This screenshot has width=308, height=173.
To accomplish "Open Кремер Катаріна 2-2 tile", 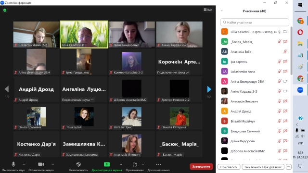I will pyautogui.click(x=132, y=62).
